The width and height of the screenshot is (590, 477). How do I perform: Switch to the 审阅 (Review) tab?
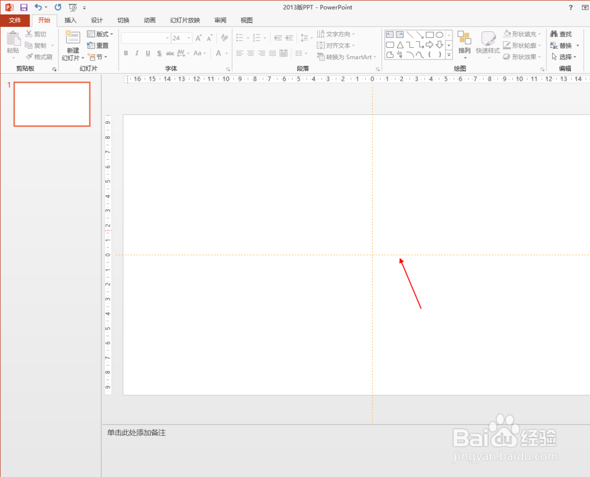(x=220, y=20)
